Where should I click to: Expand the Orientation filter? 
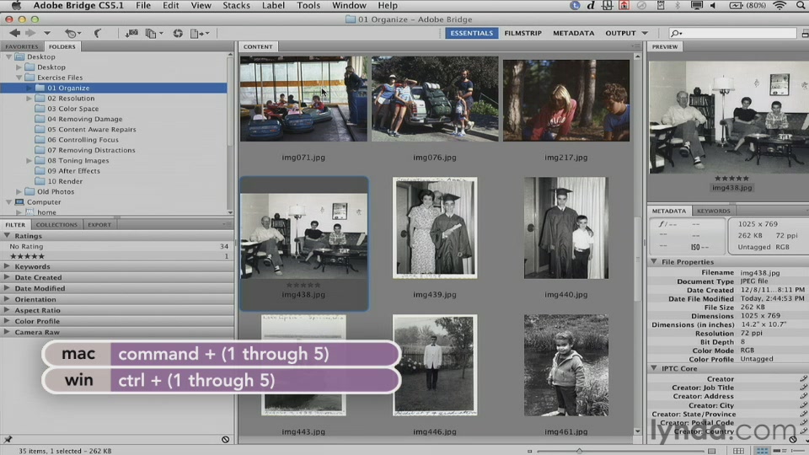point(8,299)
